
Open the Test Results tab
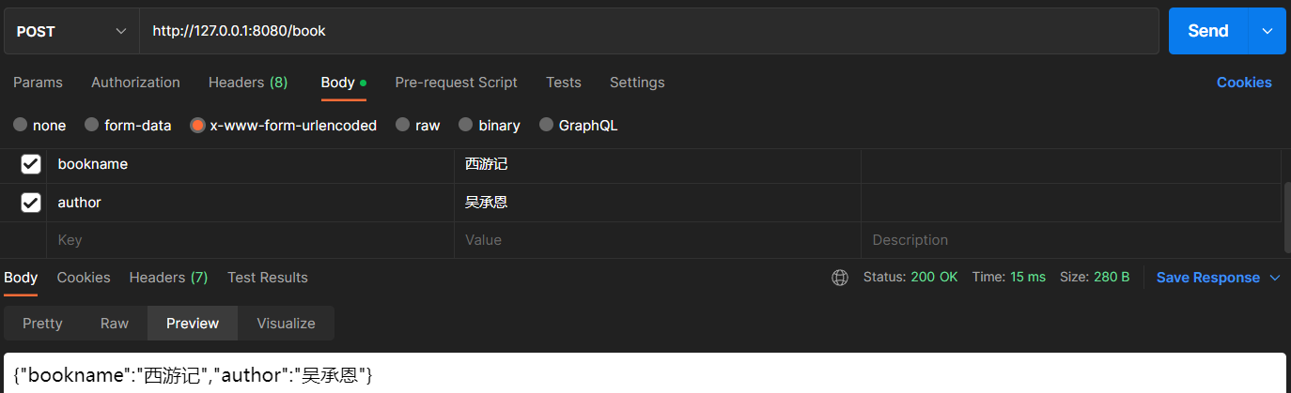[268, 278]
